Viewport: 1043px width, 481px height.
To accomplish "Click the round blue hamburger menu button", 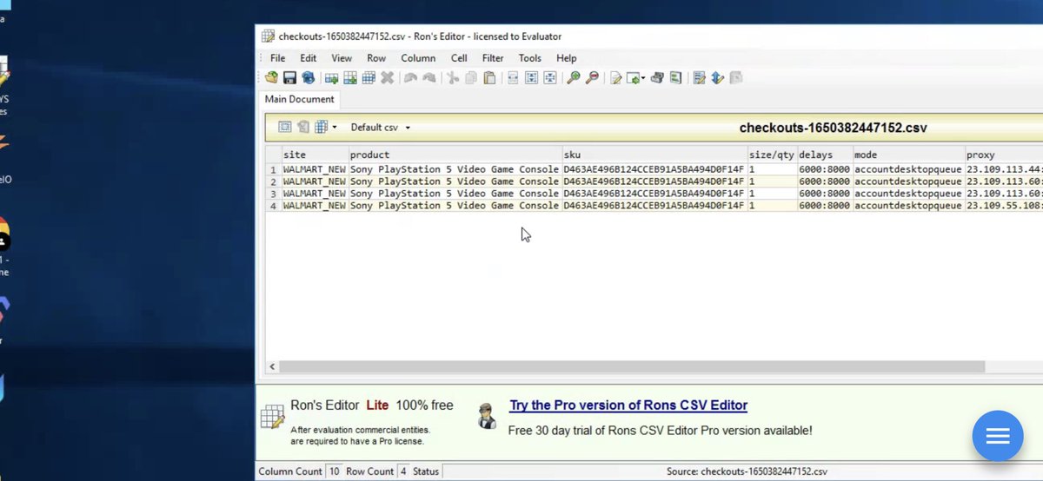I will [998, 436].
